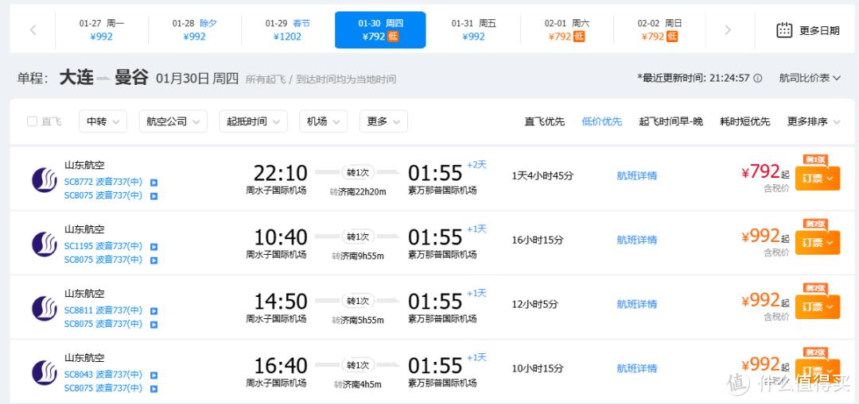Image resolution: width=859 pixels, height=404 pixels.
Task: Expand the 中转 transfer filter dropdown
Action: 103,121
